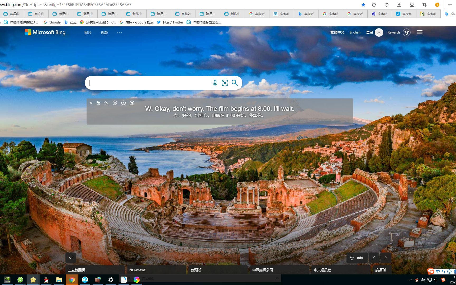The height and width of the screenshot is (285, 456).
Task: Expand system tray hidden icons chevron
Action: pyautogui.click(x=410, y=280)
